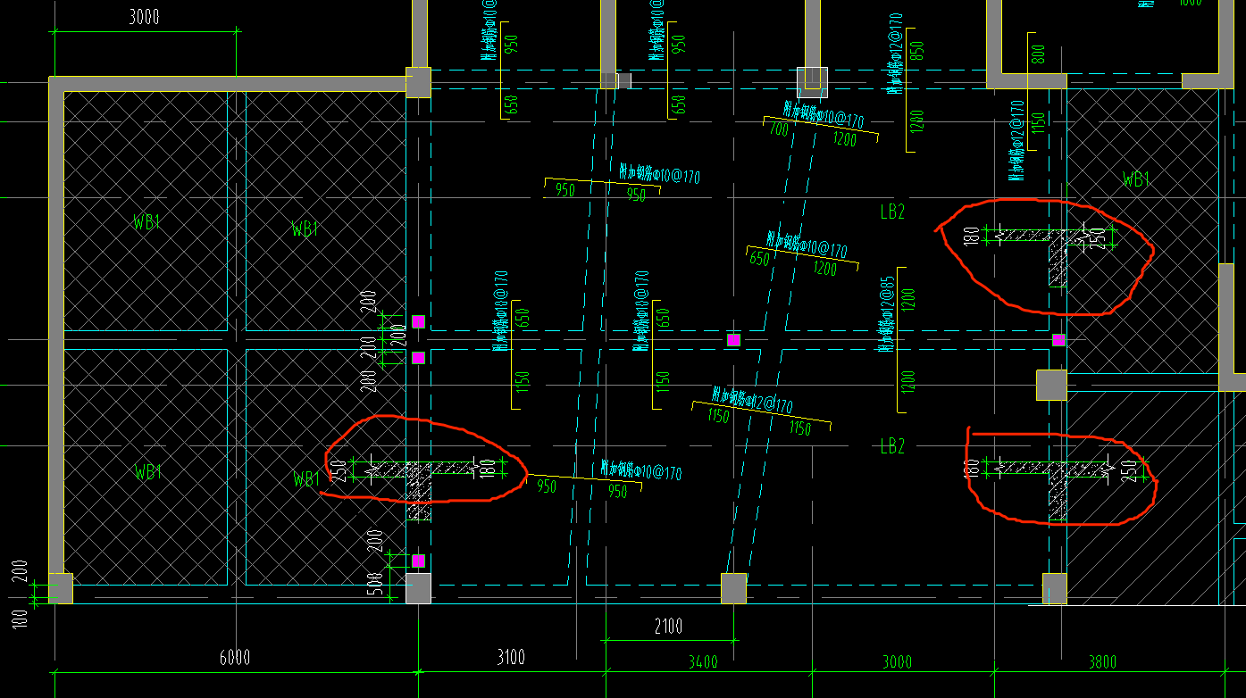The height and width of the screenshot is (698, 1246).
Task: Select the 3400 dimension text
Action: click(704, 661)
